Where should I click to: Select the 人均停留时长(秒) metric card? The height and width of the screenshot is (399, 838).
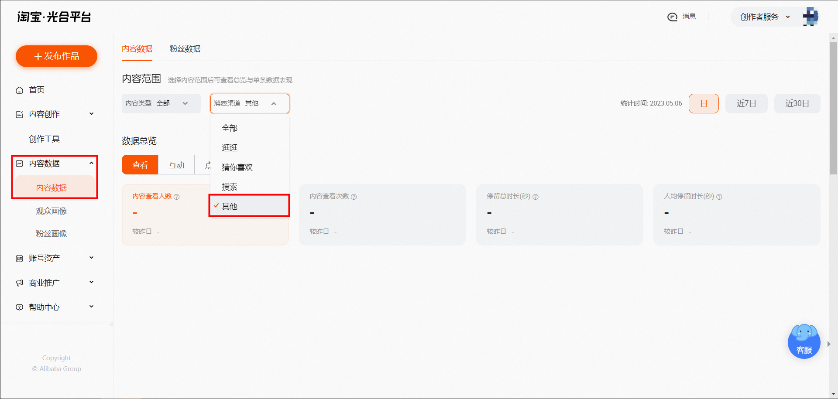737,215
